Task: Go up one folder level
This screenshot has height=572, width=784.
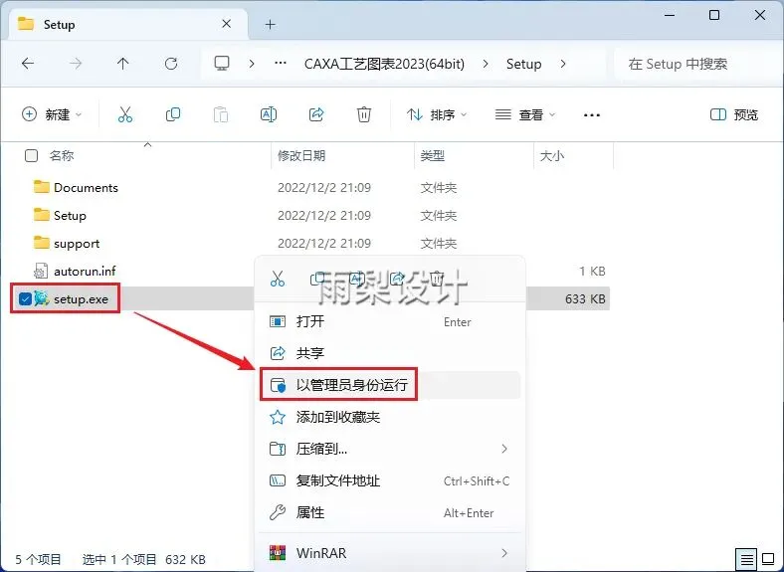Action: pos(123,64)
